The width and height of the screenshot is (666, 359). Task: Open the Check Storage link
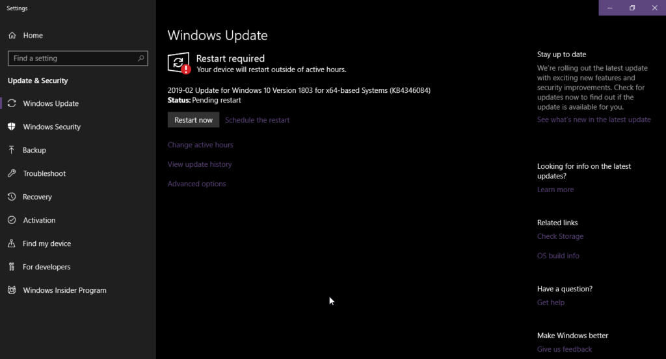[560, 236]
